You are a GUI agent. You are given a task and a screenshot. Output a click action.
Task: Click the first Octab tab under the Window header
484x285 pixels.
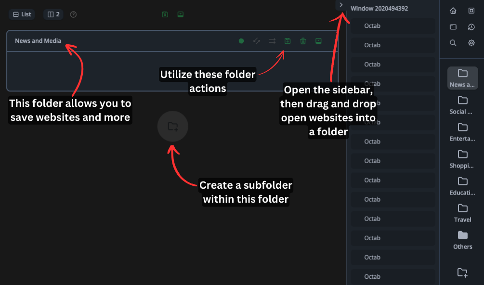pyautogui.click(x=372, y=26)
